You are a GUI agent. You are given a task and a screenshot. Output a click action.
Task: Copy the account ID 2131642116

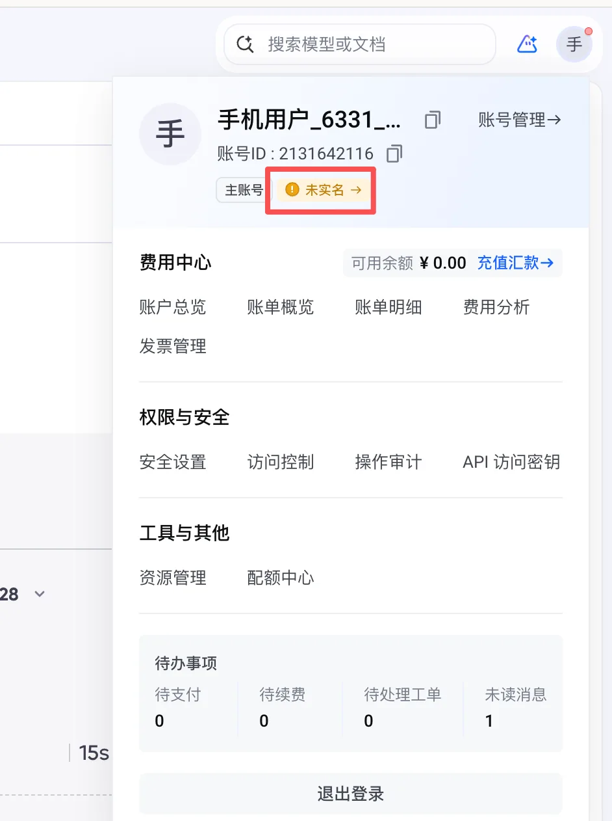pyautogui.click(x=394, y=154)
